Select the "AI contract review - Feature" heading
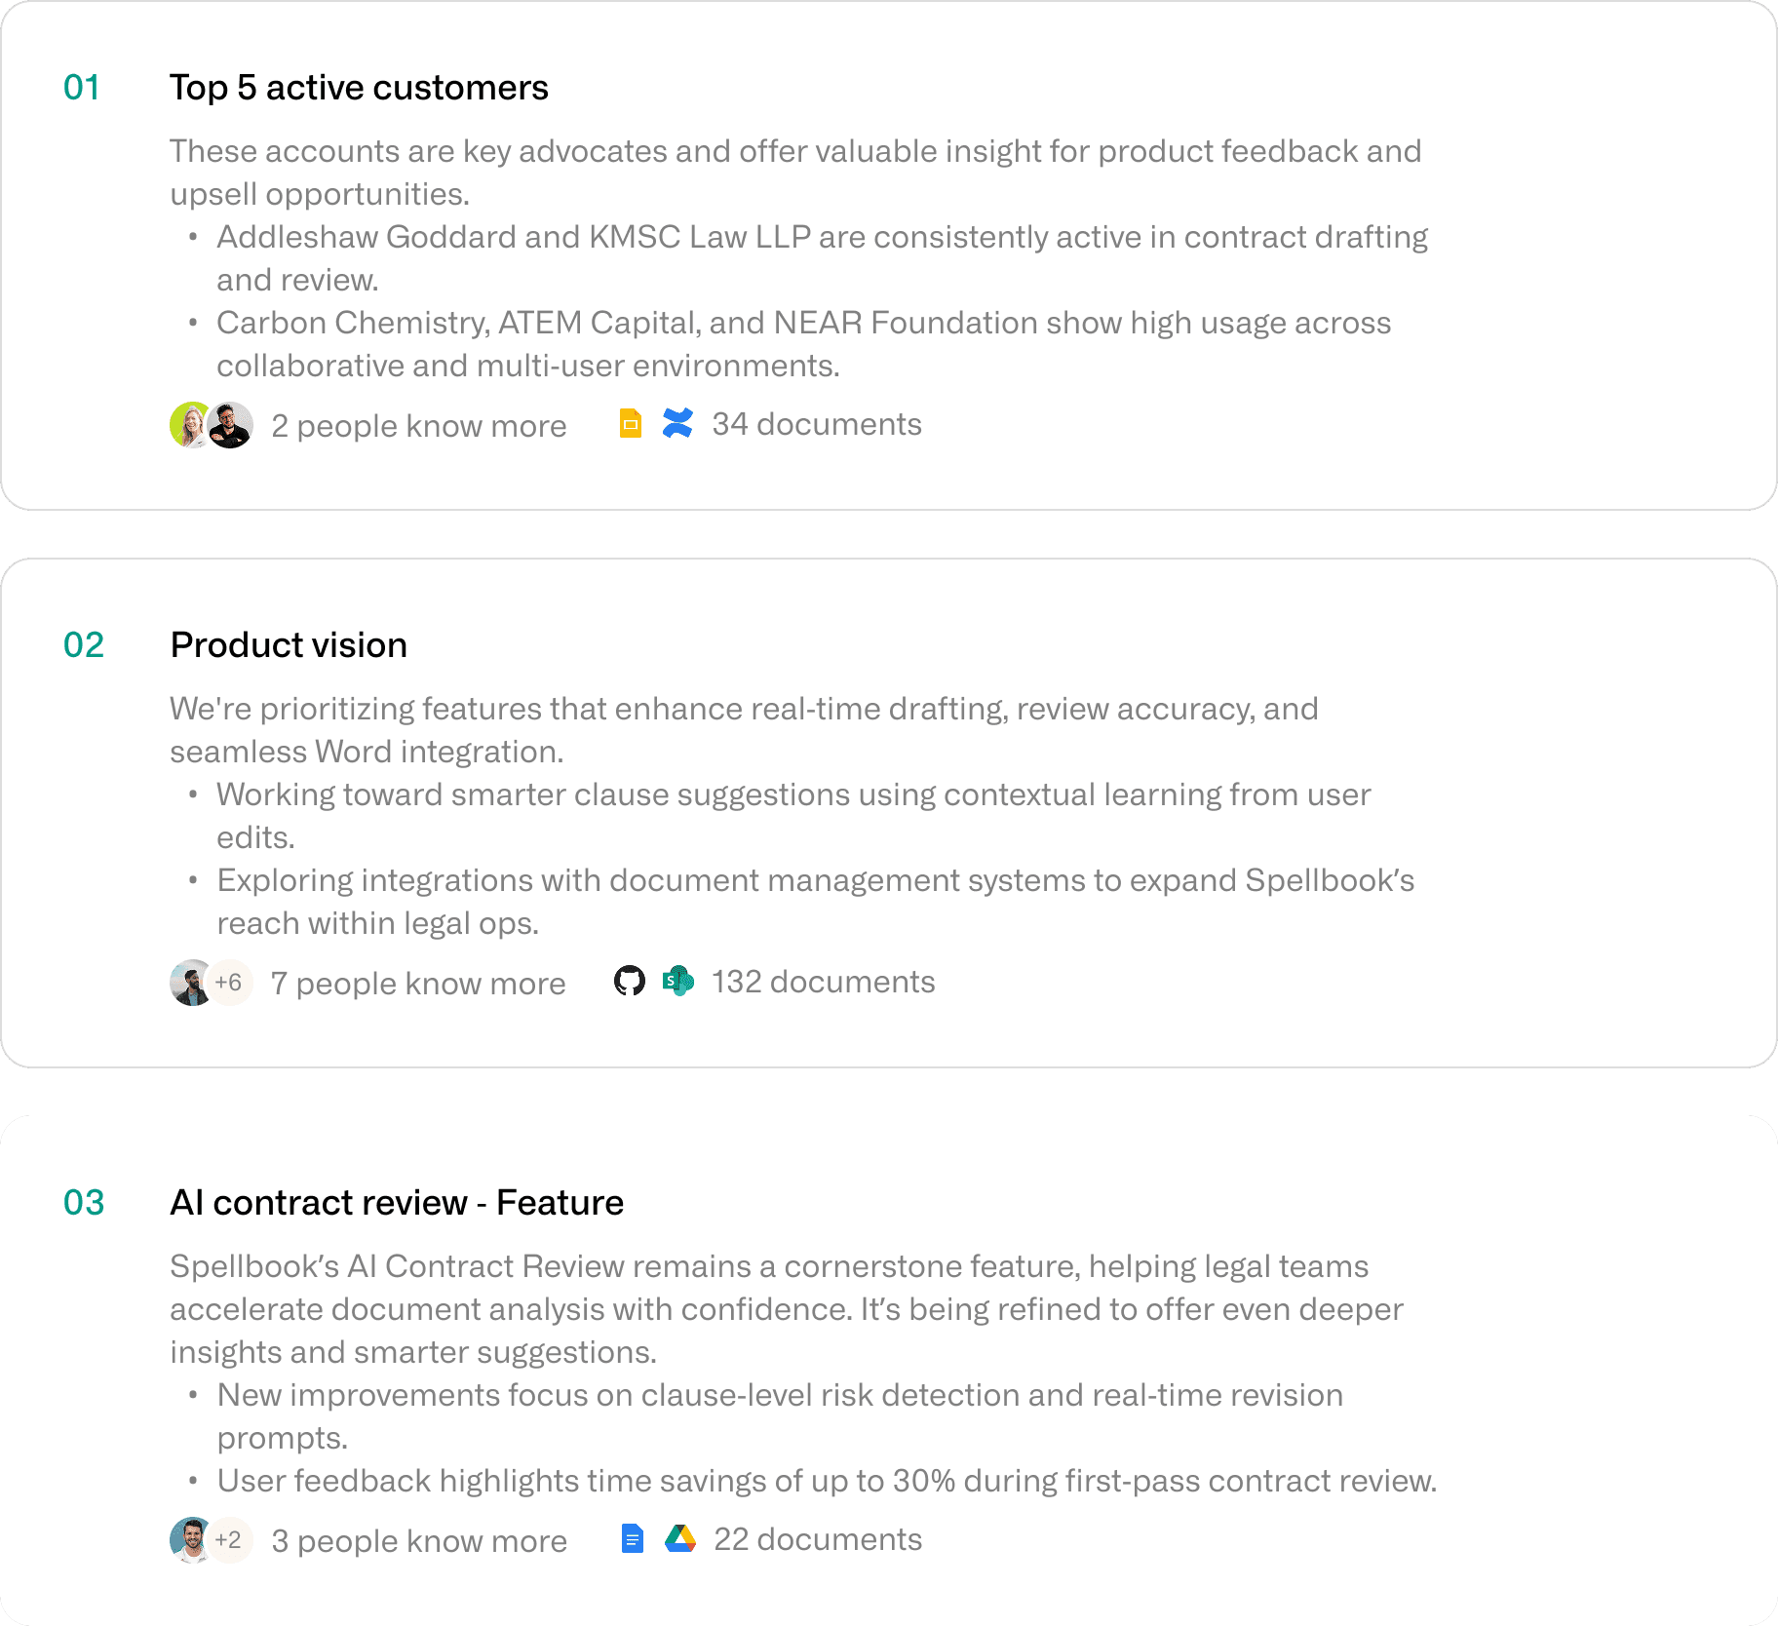This screenshot has height=1626, width=1778. [397, 1203]
